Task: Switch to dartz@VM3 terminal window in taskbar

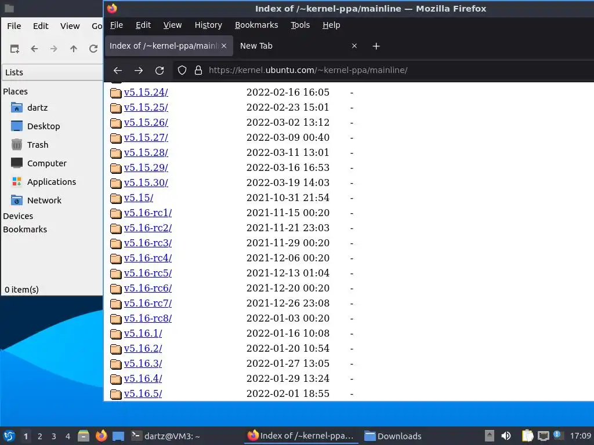Action: [166, 436]
